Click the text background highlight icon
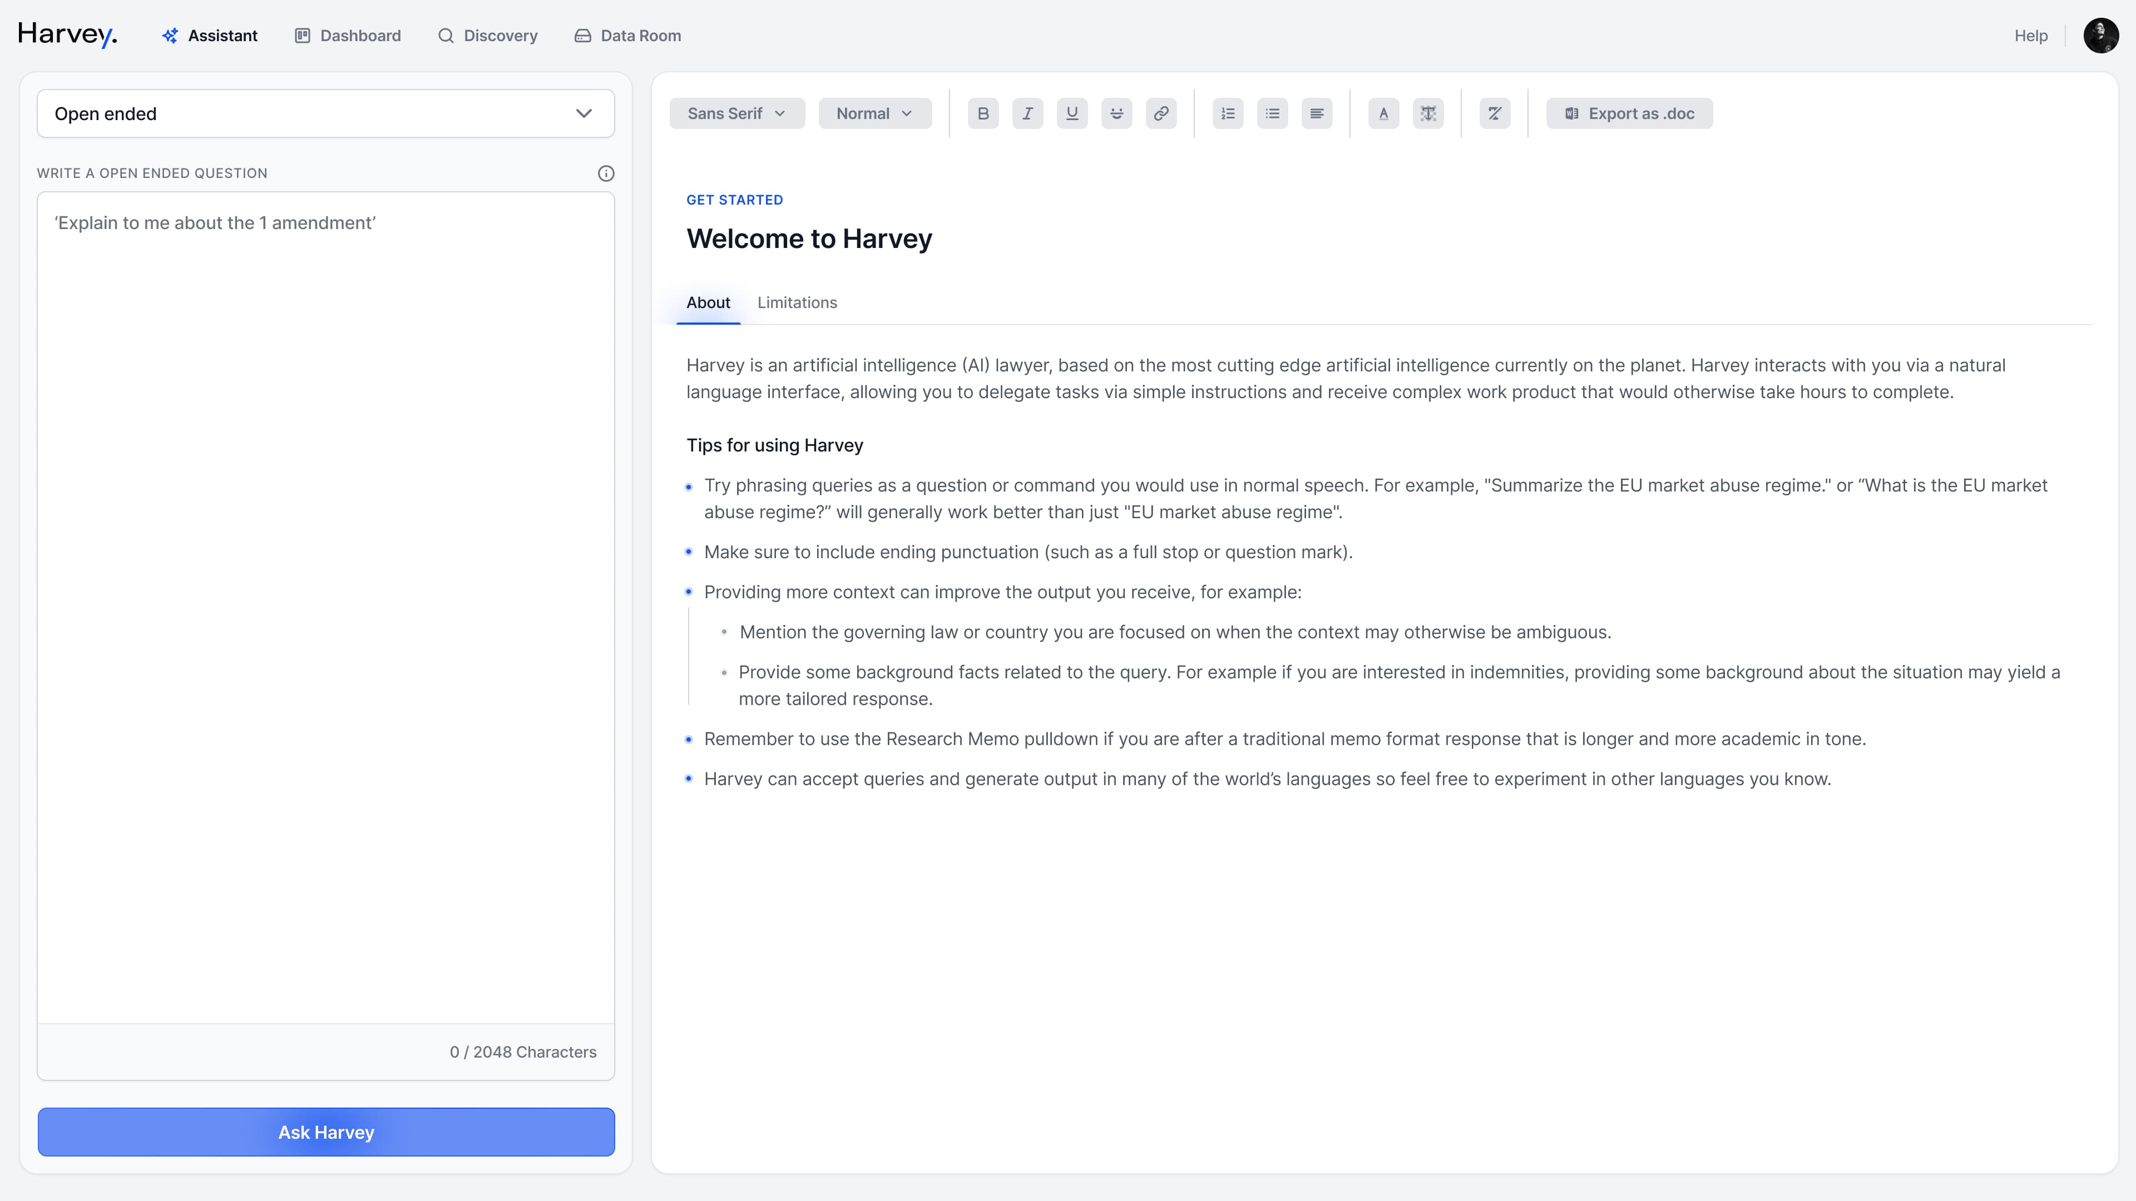2136x1201 pixels. 1428,113
